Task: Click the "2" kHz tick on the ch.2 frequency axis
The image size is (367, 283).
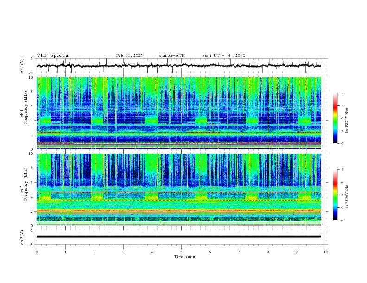Action: (x=33, y=211)
